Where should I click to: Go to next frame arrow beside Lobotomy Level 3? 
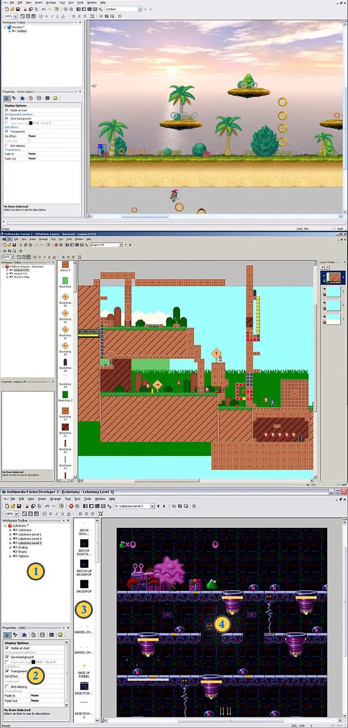[x=164, y=506]
